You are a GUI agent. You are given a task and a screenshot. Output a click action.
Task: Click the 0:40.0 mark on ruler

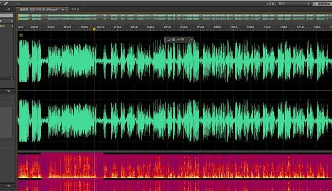coord(151,27)
